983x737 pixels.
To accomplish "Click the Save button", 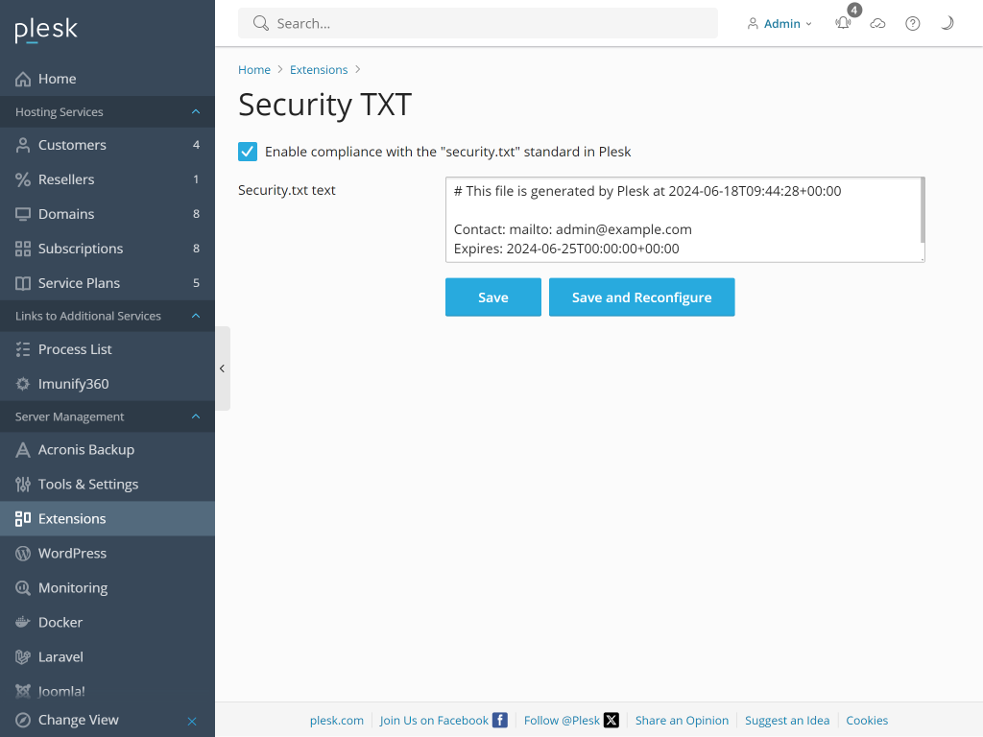I will click(492, 297).
